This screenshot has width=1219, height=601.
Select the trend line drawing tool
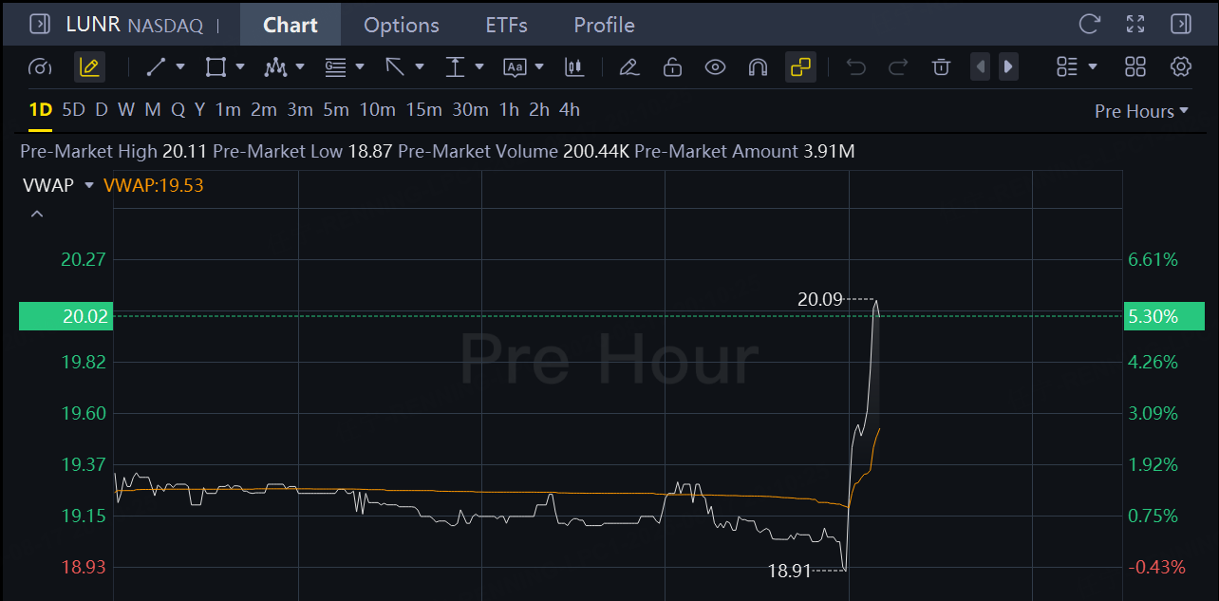coord(157,66)
